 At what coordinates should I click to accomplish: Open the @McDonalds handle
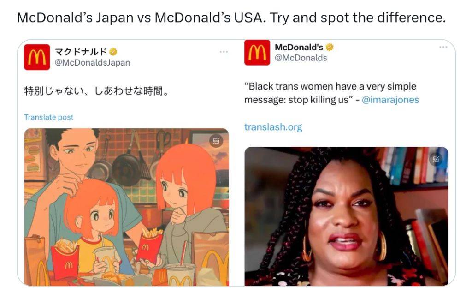tap(301, 58)
